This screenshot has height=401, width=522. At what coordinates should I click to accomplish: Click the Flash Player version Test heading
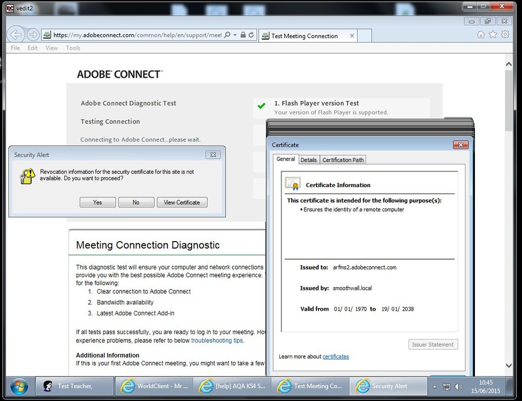click(x=316, y=103)
